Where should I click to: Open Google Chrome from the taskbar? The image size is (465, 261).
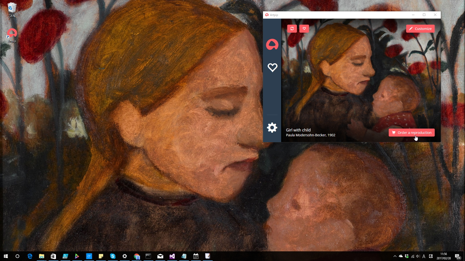tap(137, 256)
